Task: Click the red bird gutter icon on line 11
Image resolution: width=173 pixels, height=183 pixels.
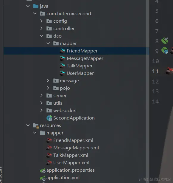Action: pos(169,71)
